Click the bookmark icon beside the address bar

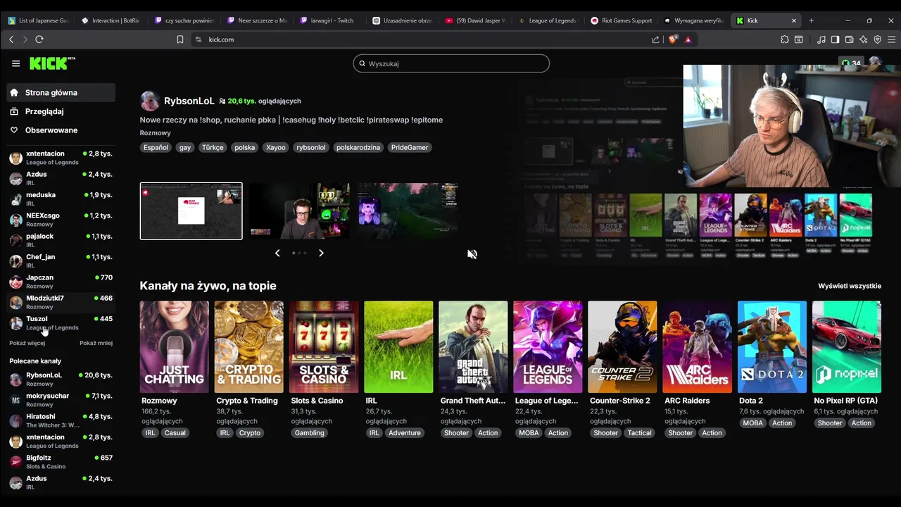tap(180, 39)
